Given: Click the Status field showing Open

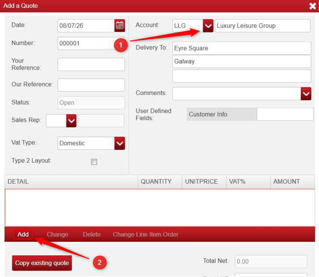Looking at the screenshot, I should [x=91, y=103].
